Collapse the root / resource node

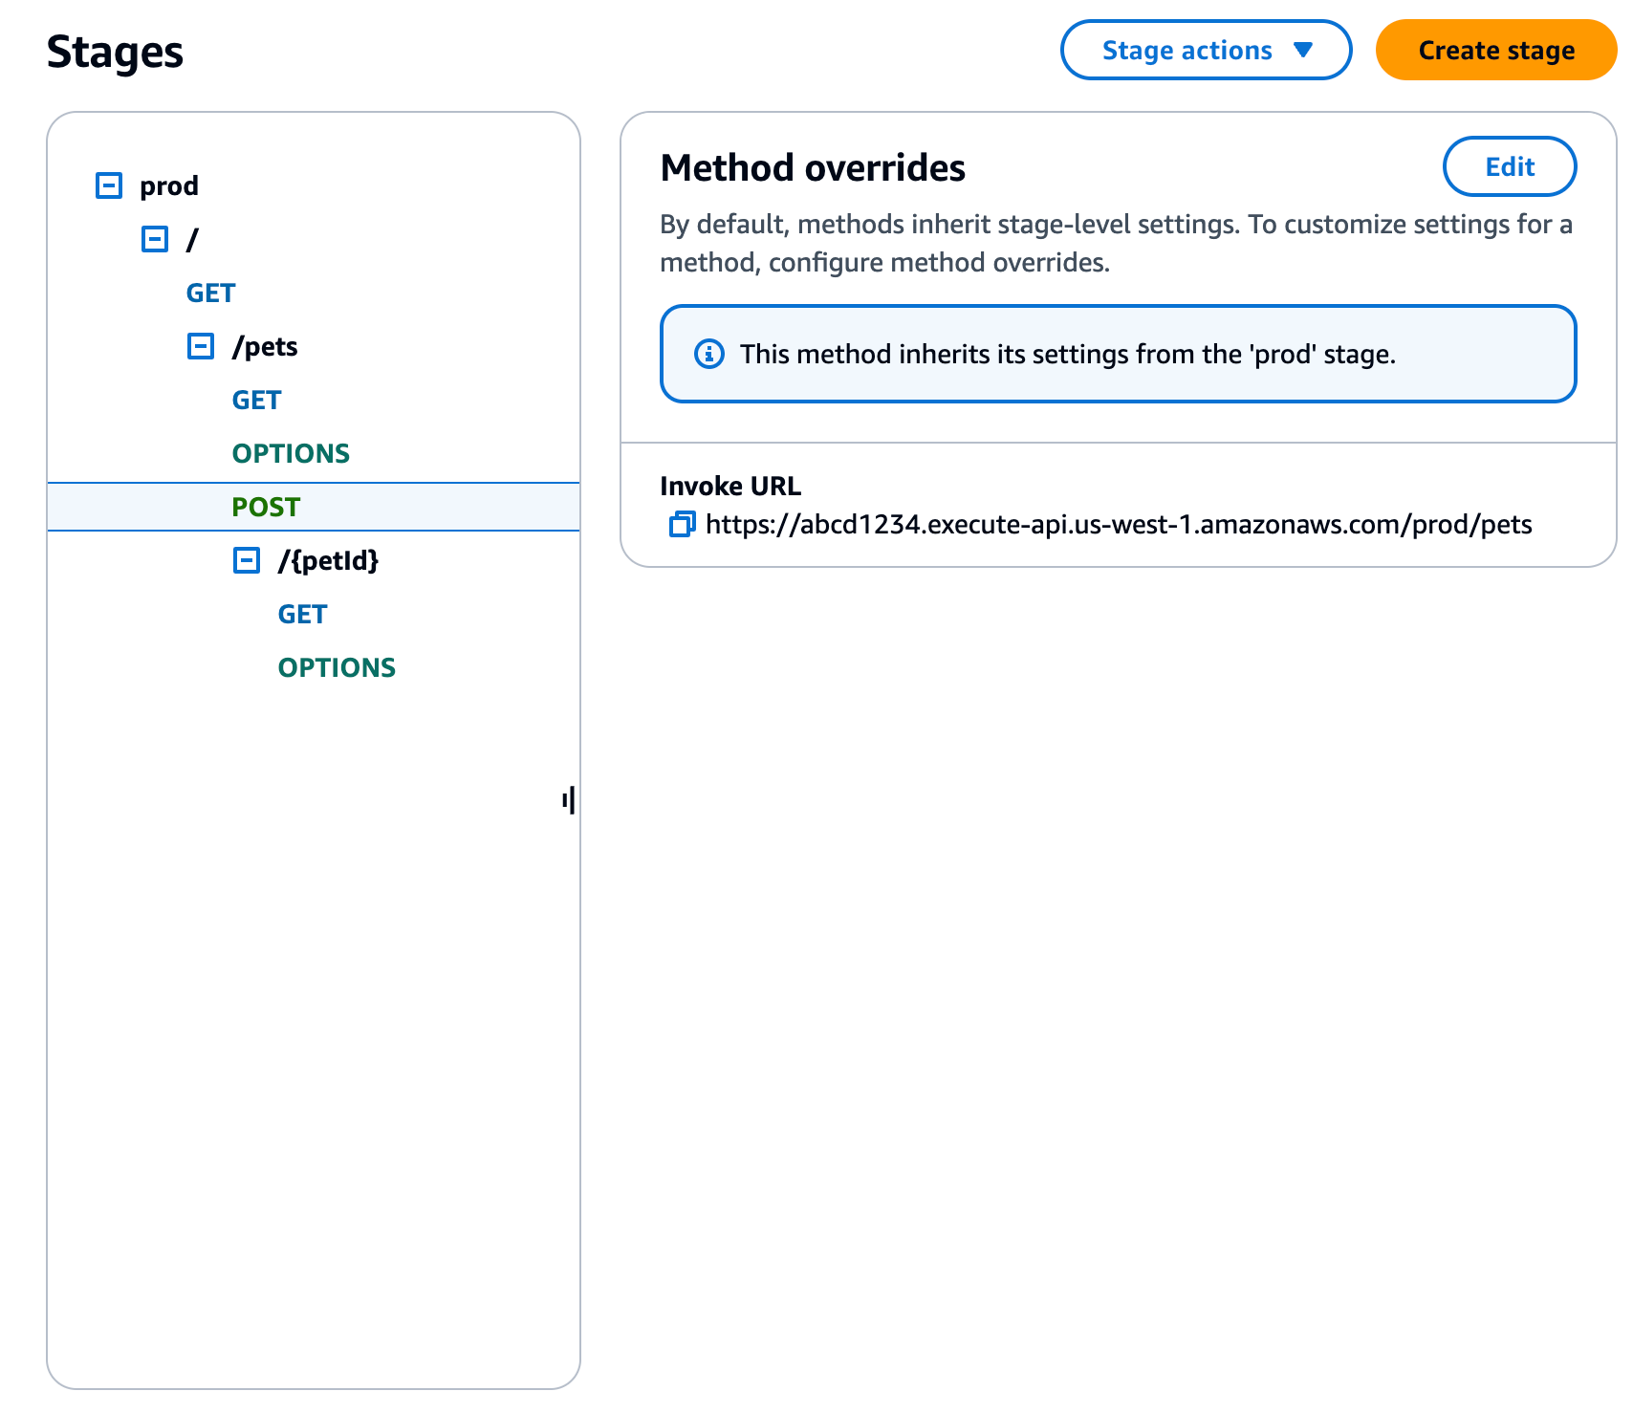pyautogui.click(x=155, y=239)
